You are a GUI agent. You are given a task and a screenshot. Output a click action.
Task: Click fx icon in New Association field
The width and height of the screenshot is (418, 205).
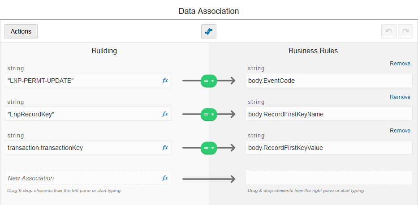click(165, 178)
